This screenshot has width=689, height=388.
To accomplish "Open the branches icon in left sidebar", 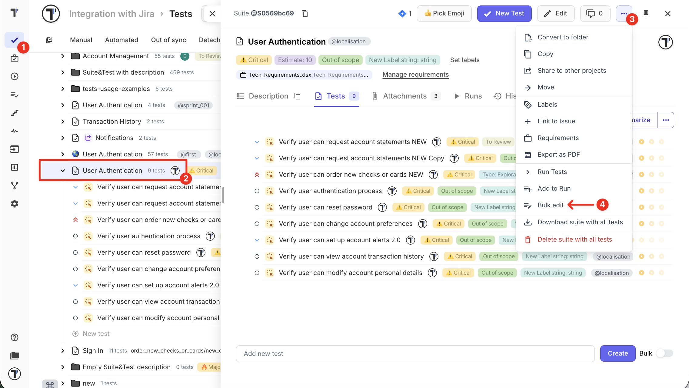I will (x=15, y=186).
